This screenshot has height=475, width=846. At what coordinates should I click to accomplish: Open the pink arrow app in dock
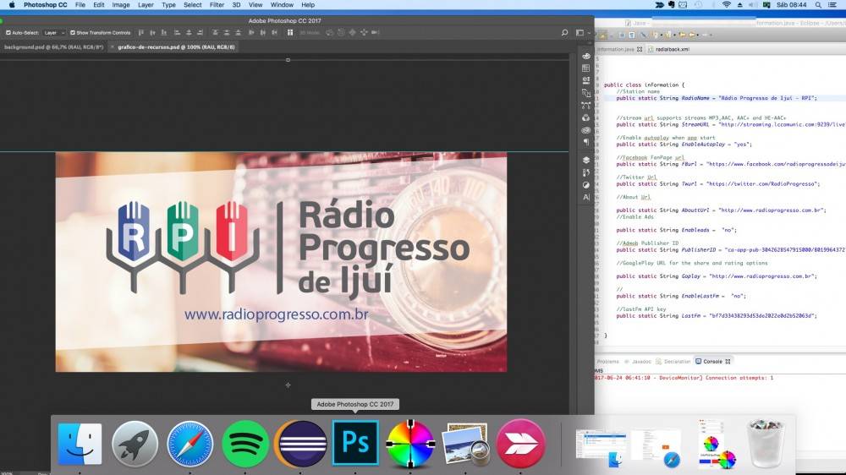pyautogui.click(x=520, y=444)
